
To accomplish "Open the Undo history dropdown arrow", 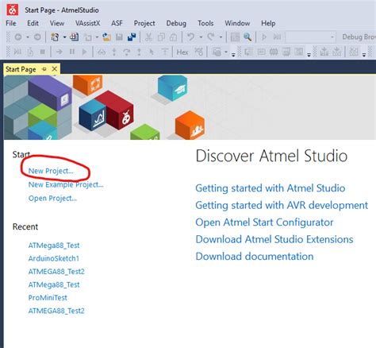I will 201,37.
